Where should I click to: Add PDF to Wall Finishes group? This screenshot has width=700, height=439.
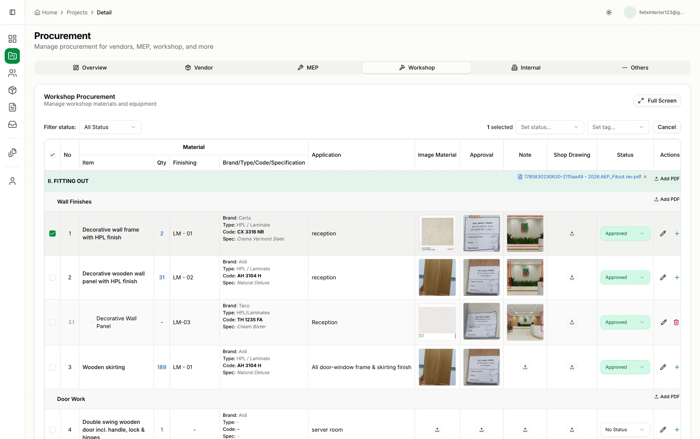coord(666,199)
